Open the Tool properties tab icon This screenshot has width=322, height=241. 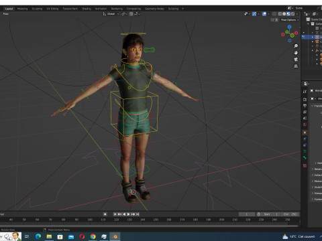pyautogui.click(x=305, y=92)
